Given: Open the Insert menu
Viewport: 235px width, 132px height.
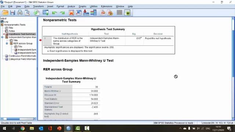Looking at the screenshot, I should (x=50, y=7).
